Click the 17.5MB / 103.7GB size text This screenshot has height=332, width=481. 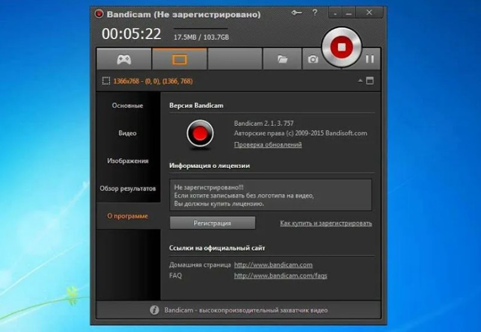(x=201, y=37)
